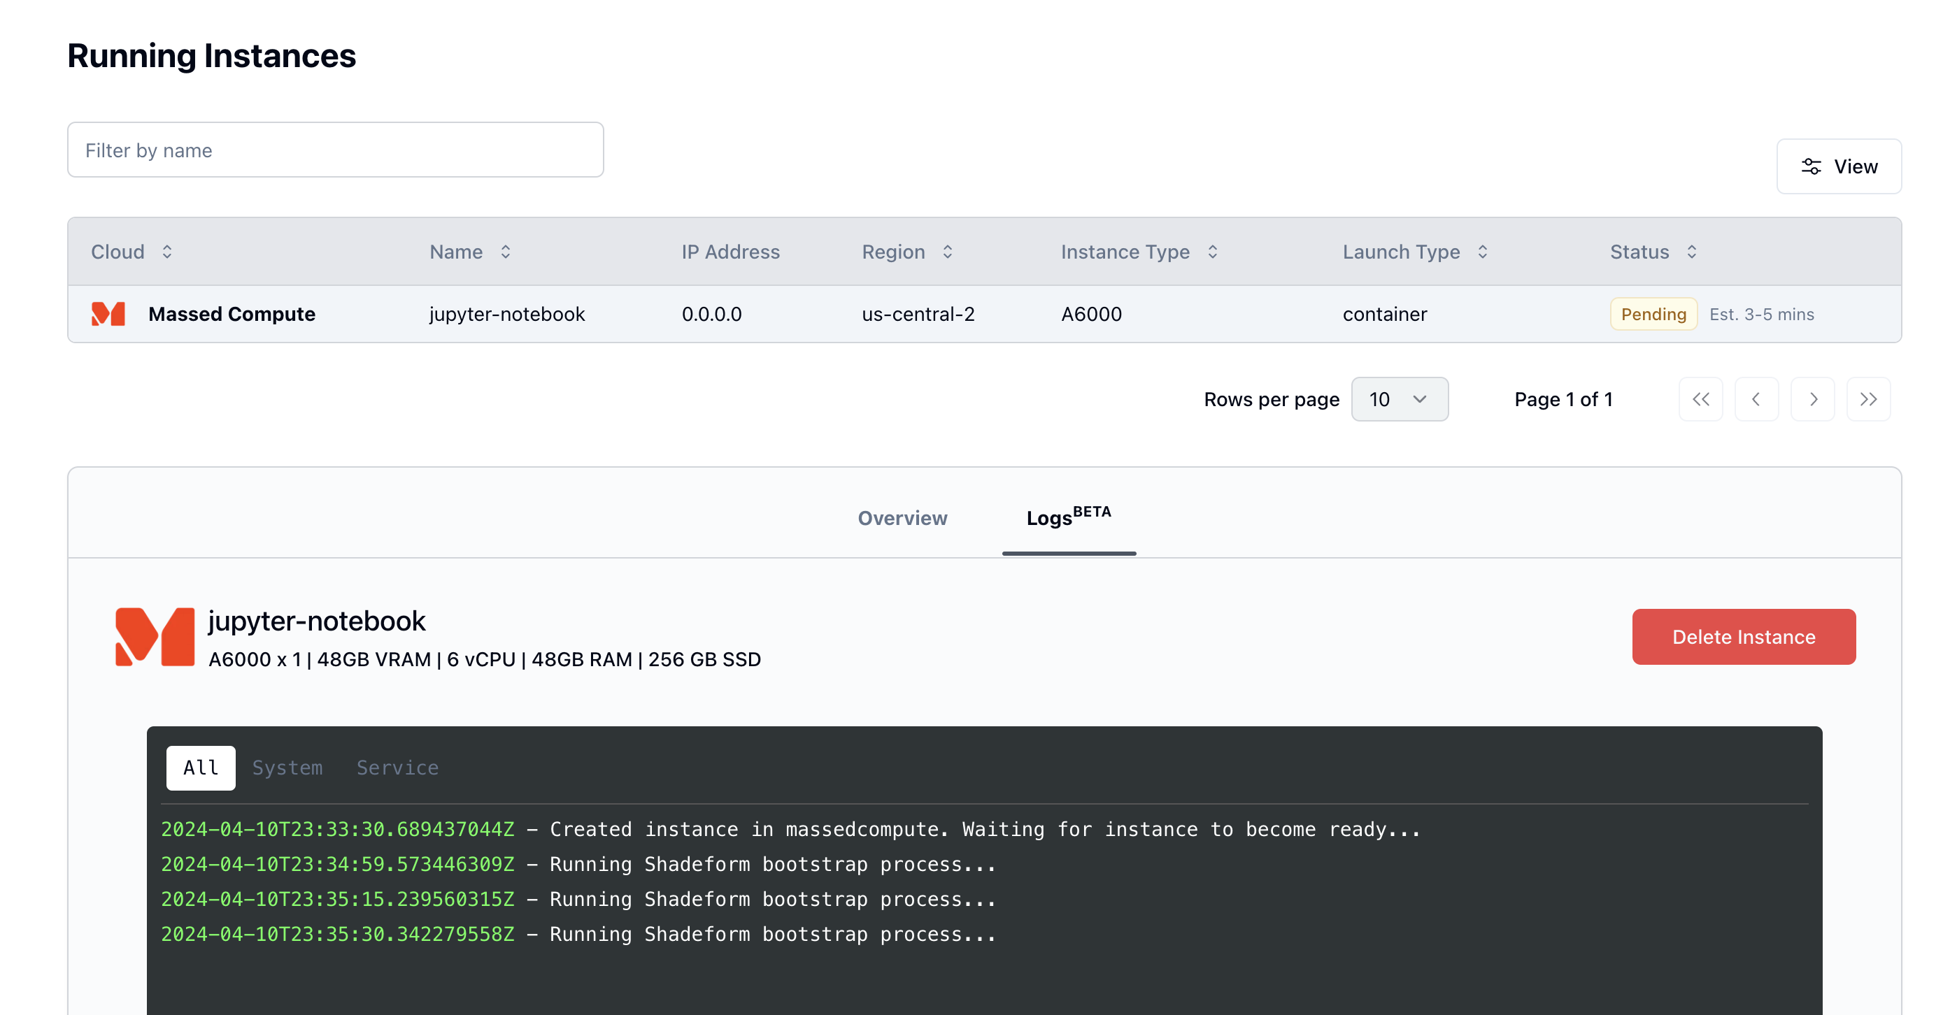
Task: Click the Massed Compute logo in table row
Action: tap(108, 314)
